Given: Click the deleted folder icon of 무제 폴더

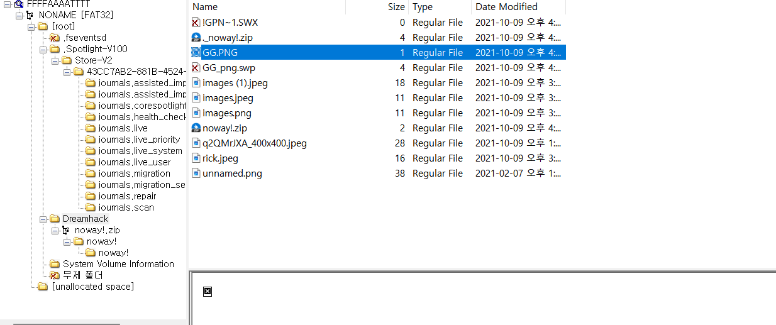Looking at the screenshot, I should pyautogui.click(x=55, y=275).
